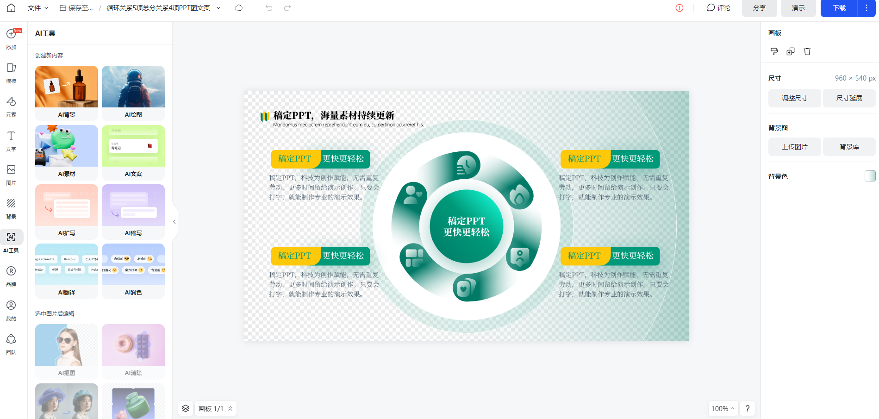Viewport: 879px width, 419px height.
Task: Open the 评论 comments panel
Action: pyautogui.click(x=718, y=8)
